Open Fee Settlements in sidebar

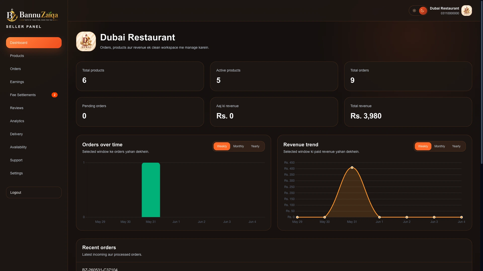(34, 95)
